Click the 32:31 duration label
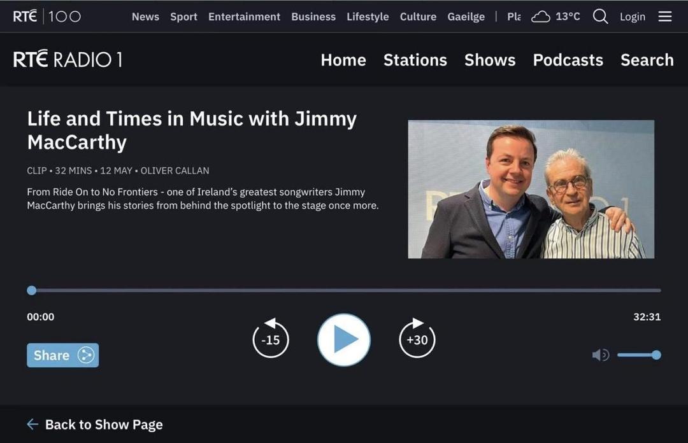688x443 pixels. (647, 317)
